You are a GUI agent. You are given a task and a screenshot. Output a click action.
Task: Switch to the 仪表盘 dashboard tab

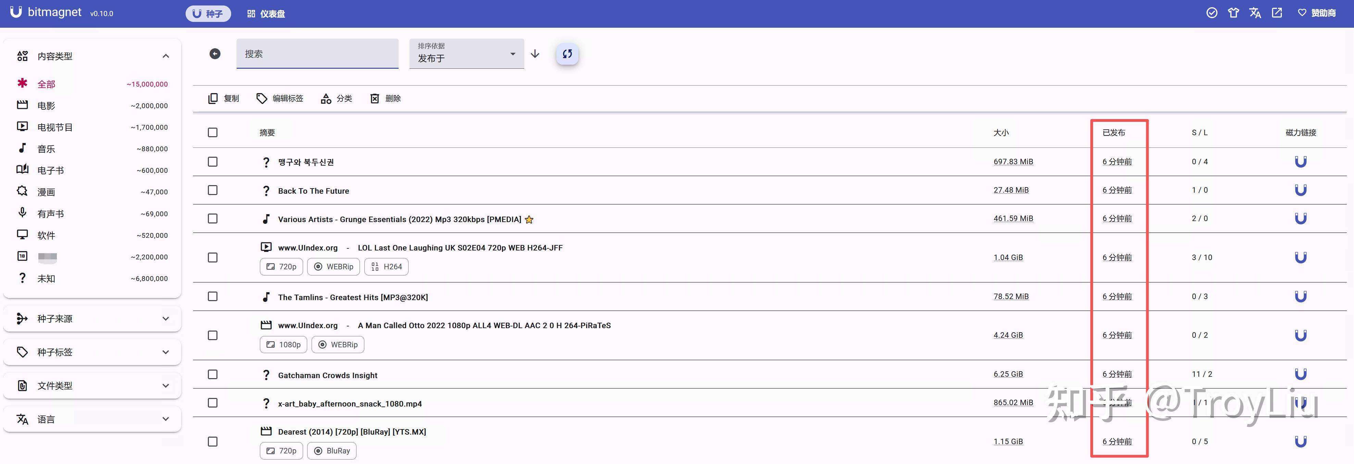point(266,14)
